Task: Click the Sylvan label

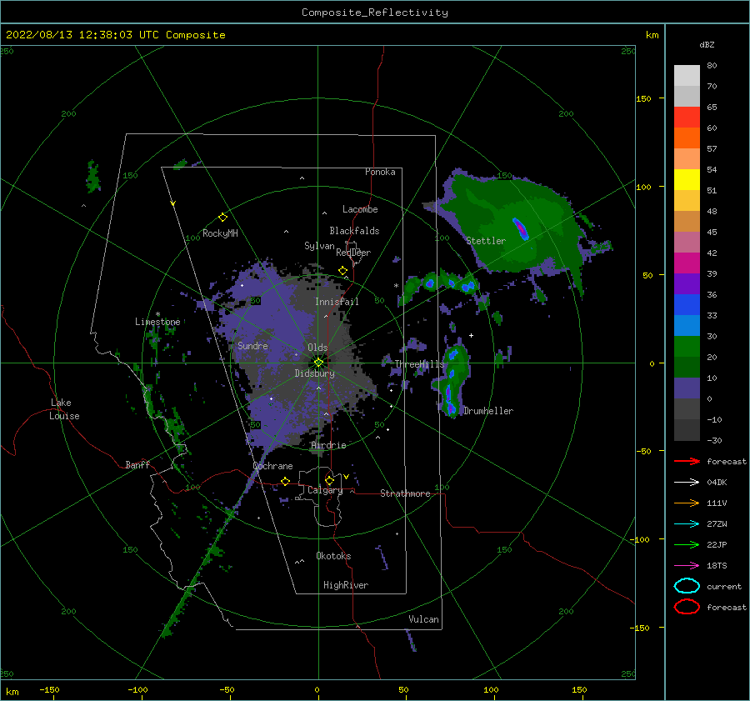Action: (x=319, y=246)
